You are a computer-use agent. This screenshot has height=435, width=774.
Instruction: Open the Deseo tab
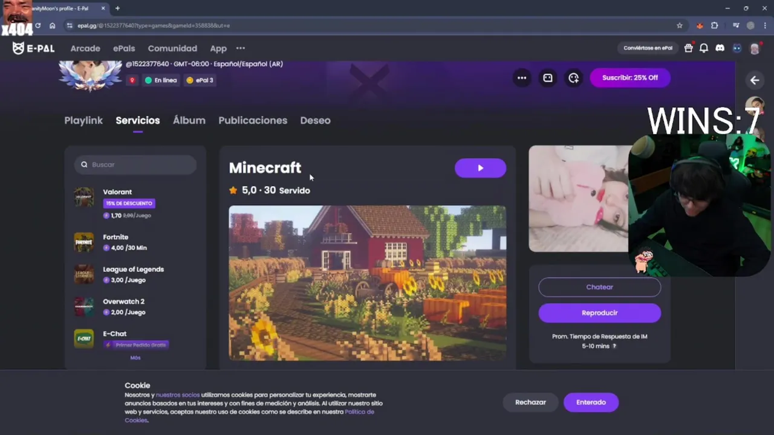pyautogui.click(x=315, y=120)
